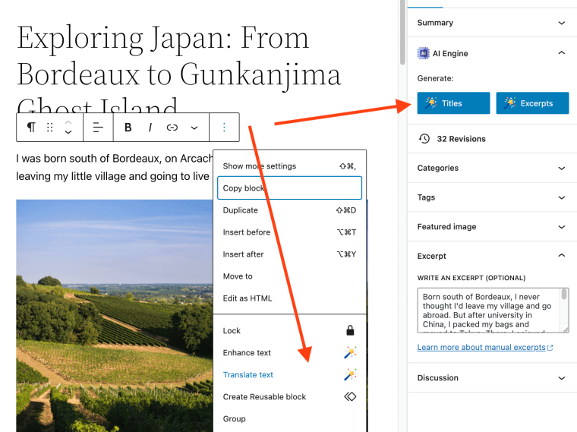Select Insert after menu item
Screen dimensions: 577x432
[x=289, y=254]
